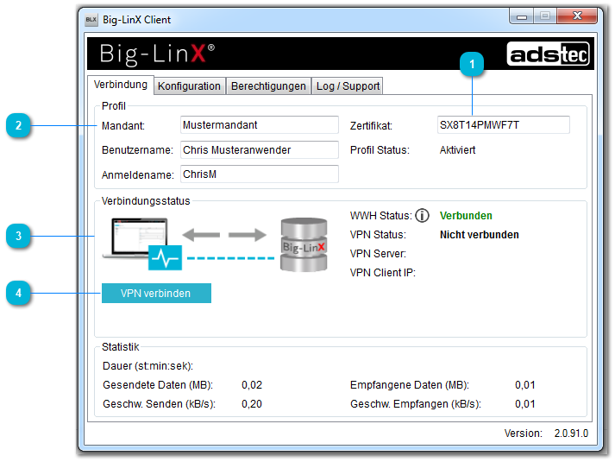615x462 pixels.
Task: Click the Aktiviert profile status value
Action: 457,150
